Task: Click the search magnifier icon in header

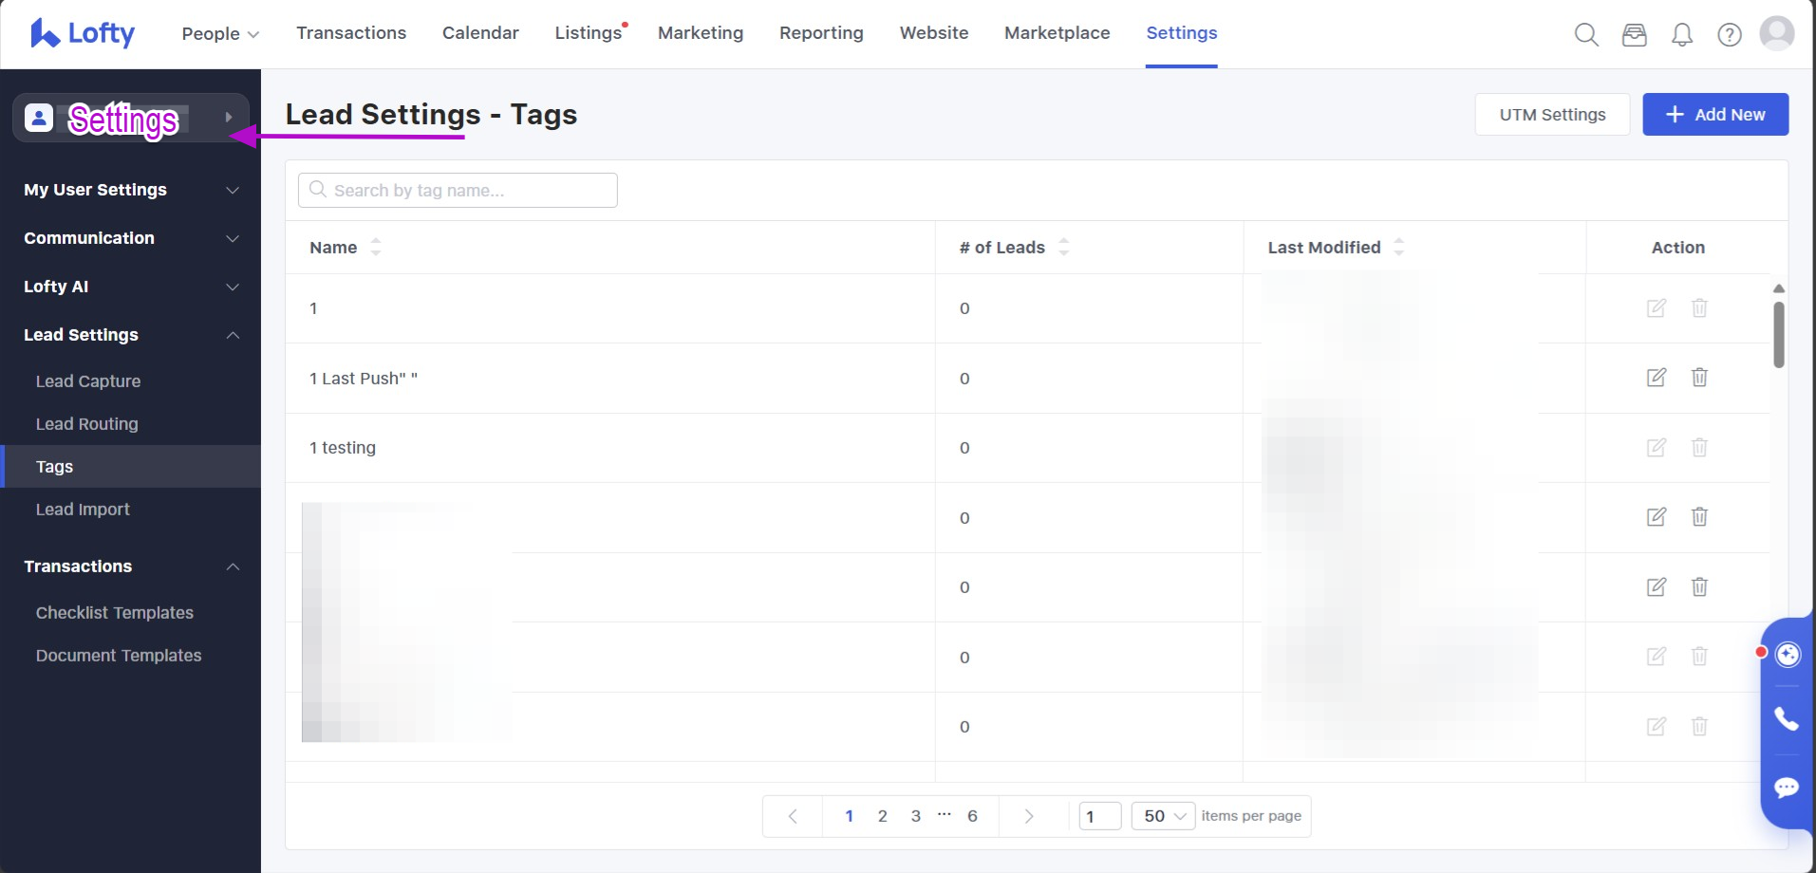Action: [x=1586, y=35]
